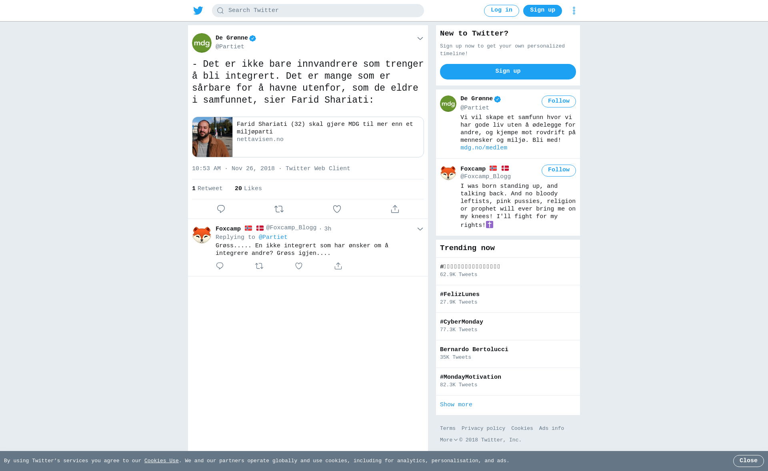Click the Twitter bird home icon
This screenshot has height=471, width=768.
pyautogui.click(x=198, y=10)
